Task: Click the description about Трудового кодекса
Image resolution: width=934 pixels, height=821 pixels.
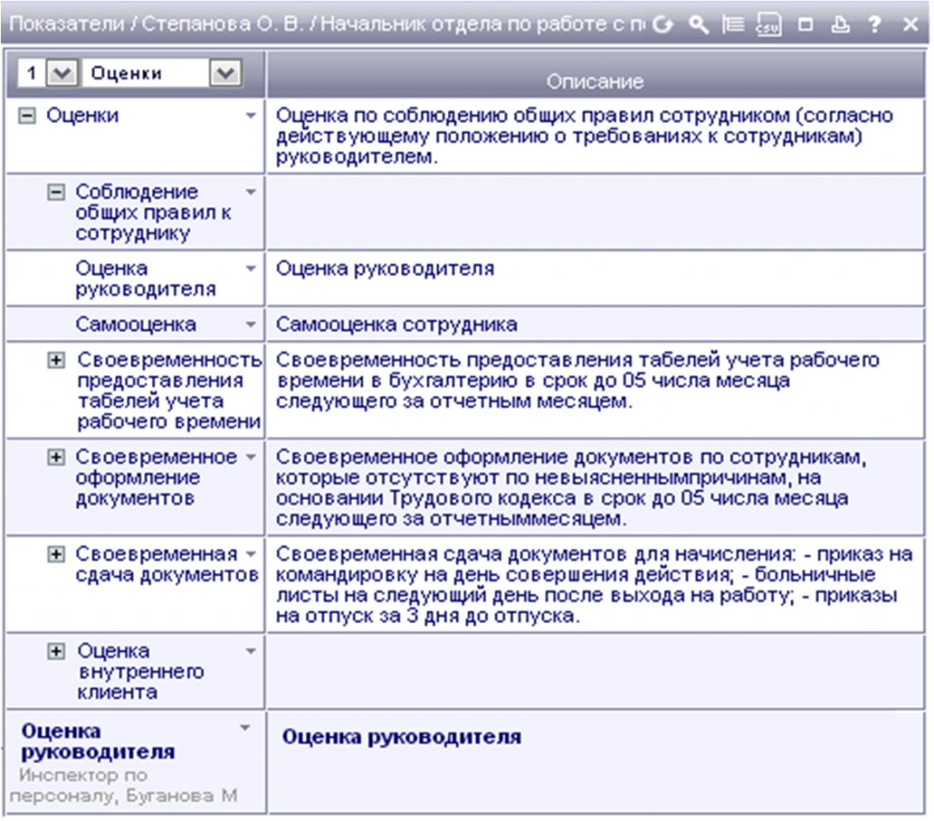Action: click(571, 488)
